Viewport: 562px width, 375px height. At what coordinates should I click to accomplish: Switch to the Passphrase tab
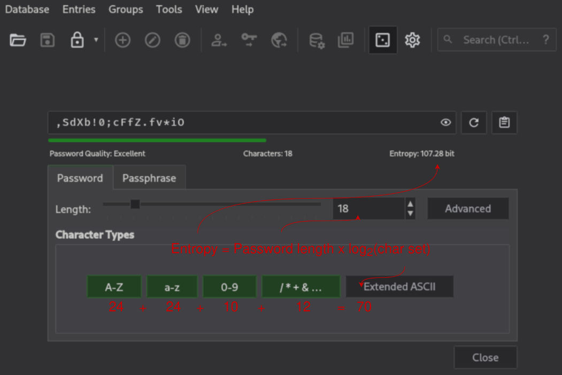tap(149, 178)
